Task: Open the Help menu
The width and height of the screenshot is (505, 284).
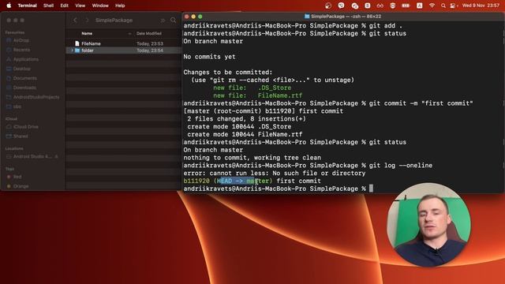Action: click(120, 6)
